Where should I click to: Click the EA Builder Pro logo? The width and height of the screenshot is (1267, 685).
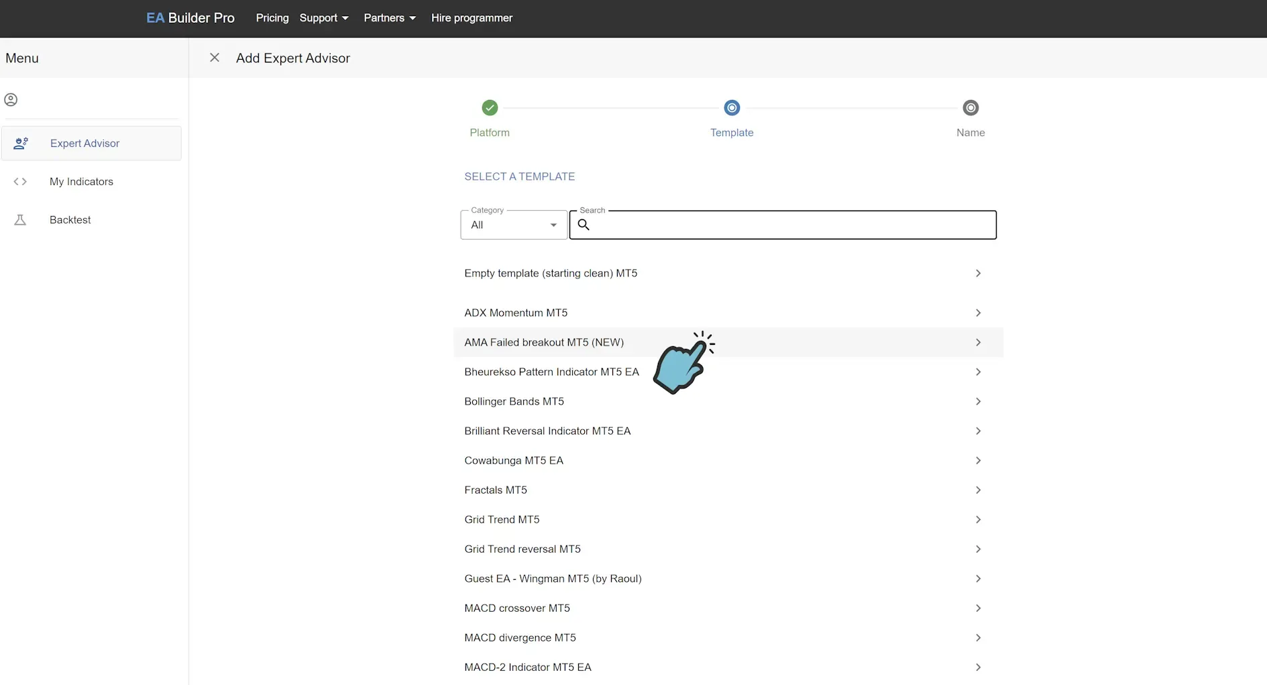coord(190,18)
